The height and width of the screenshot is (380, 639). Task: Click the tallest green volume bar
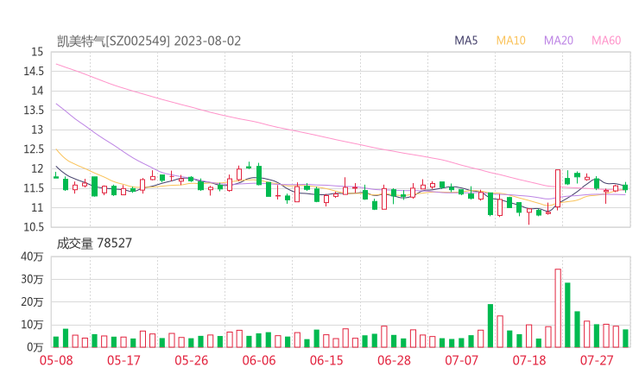(567, 315)
